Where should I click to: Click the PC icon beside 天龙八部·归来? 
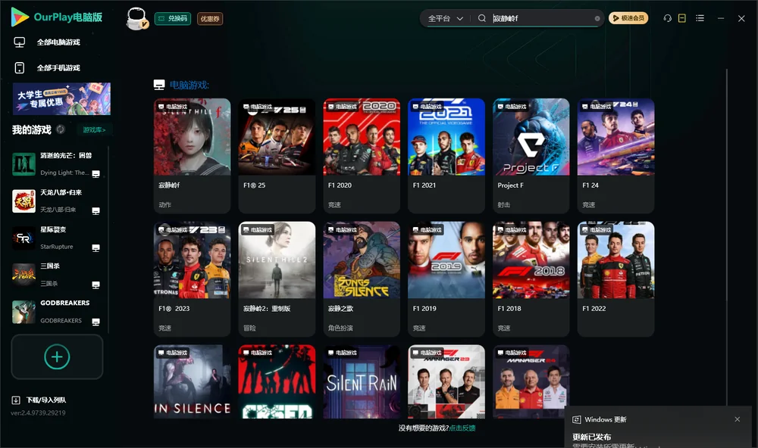point(96,211)
